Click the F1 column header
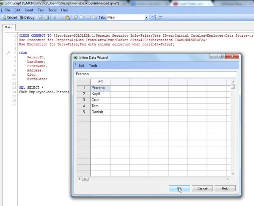 (x=100, y=82)
